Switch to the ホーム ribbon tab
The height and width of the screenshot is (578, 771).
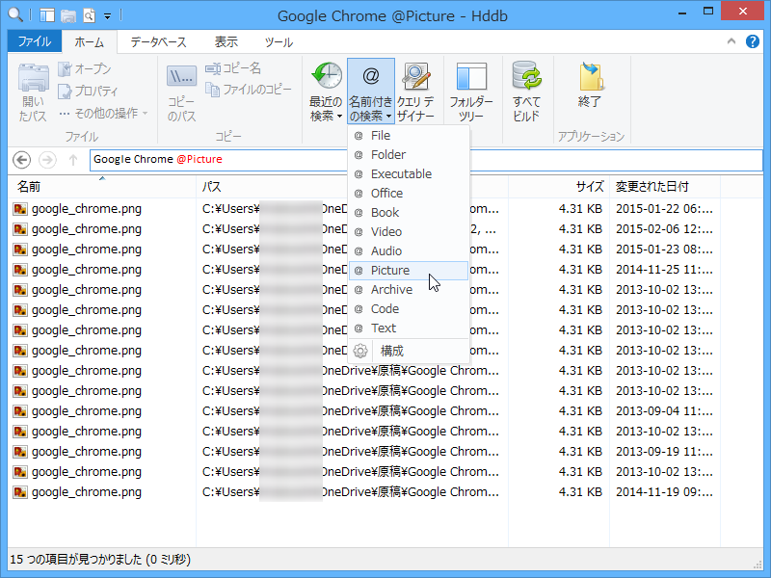[89, 42]
